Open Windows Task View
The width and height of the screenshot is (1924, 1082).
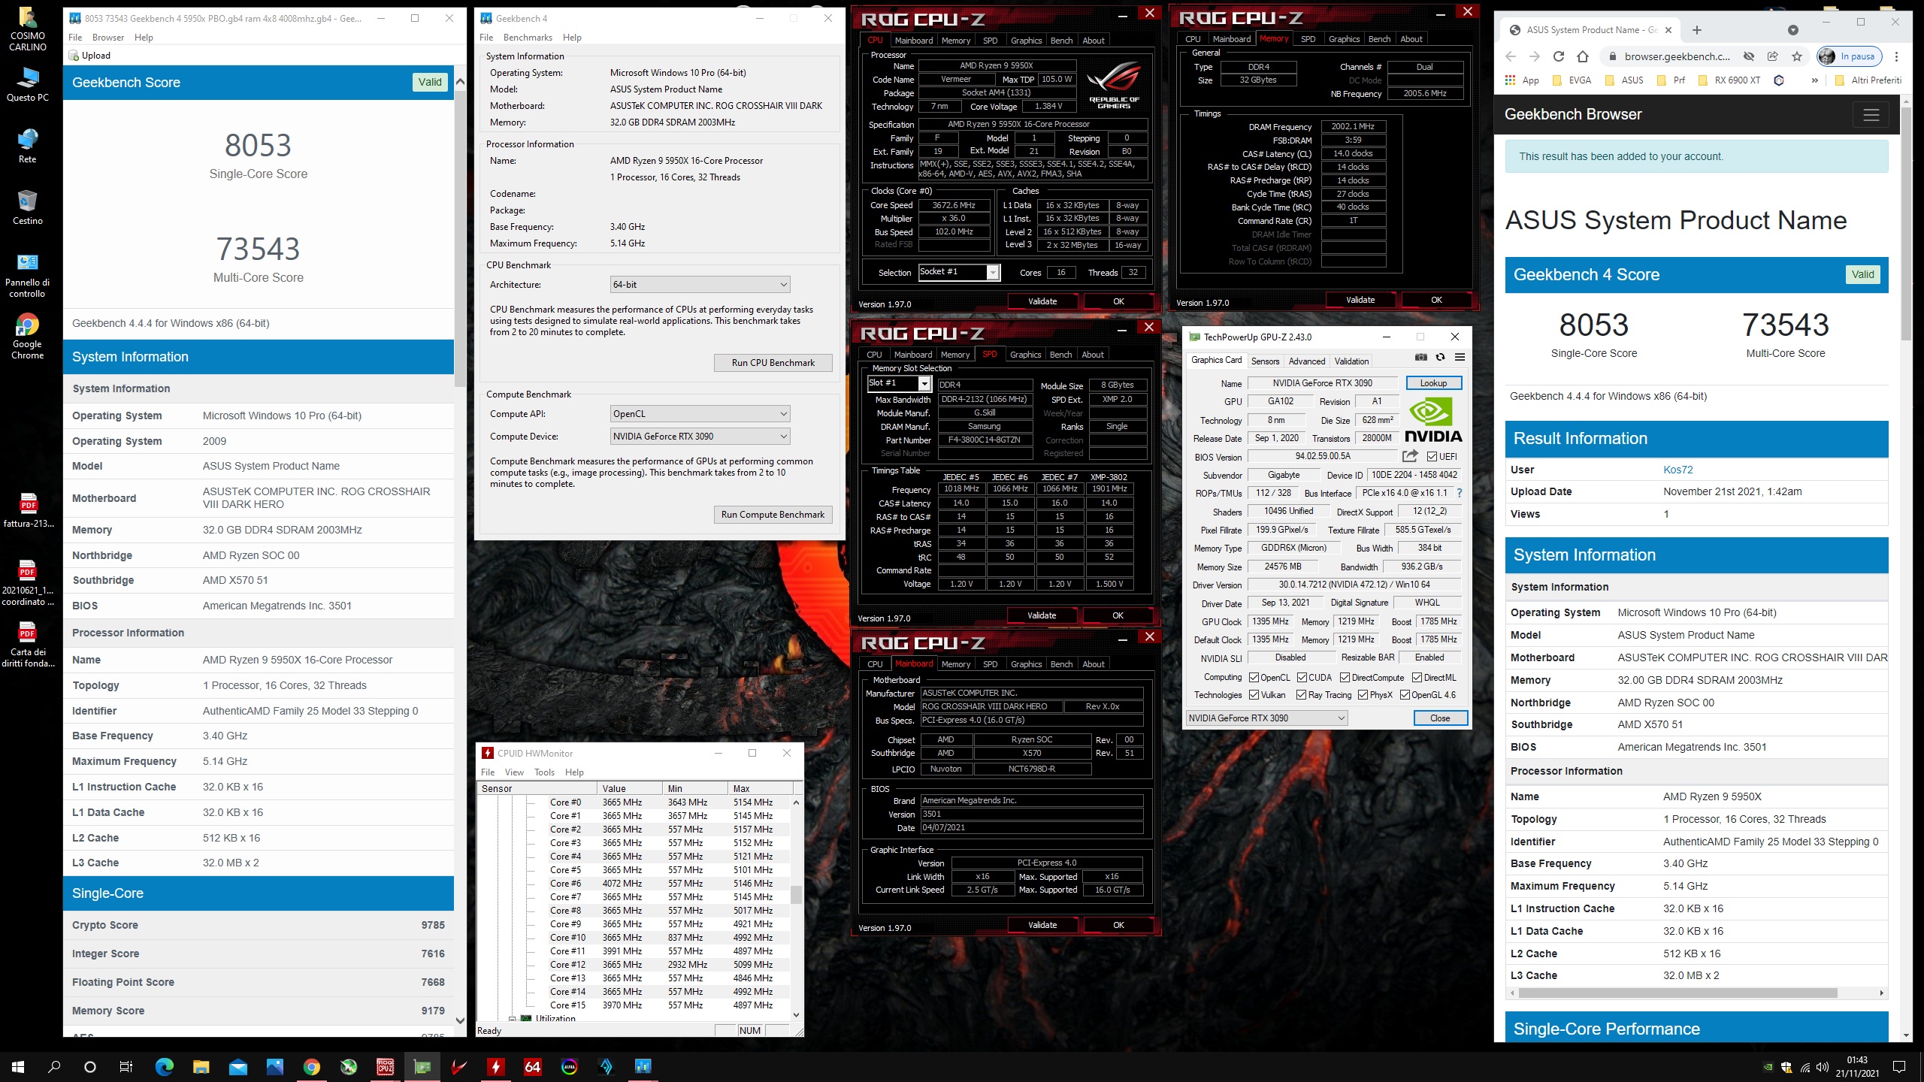[126, 1066]
